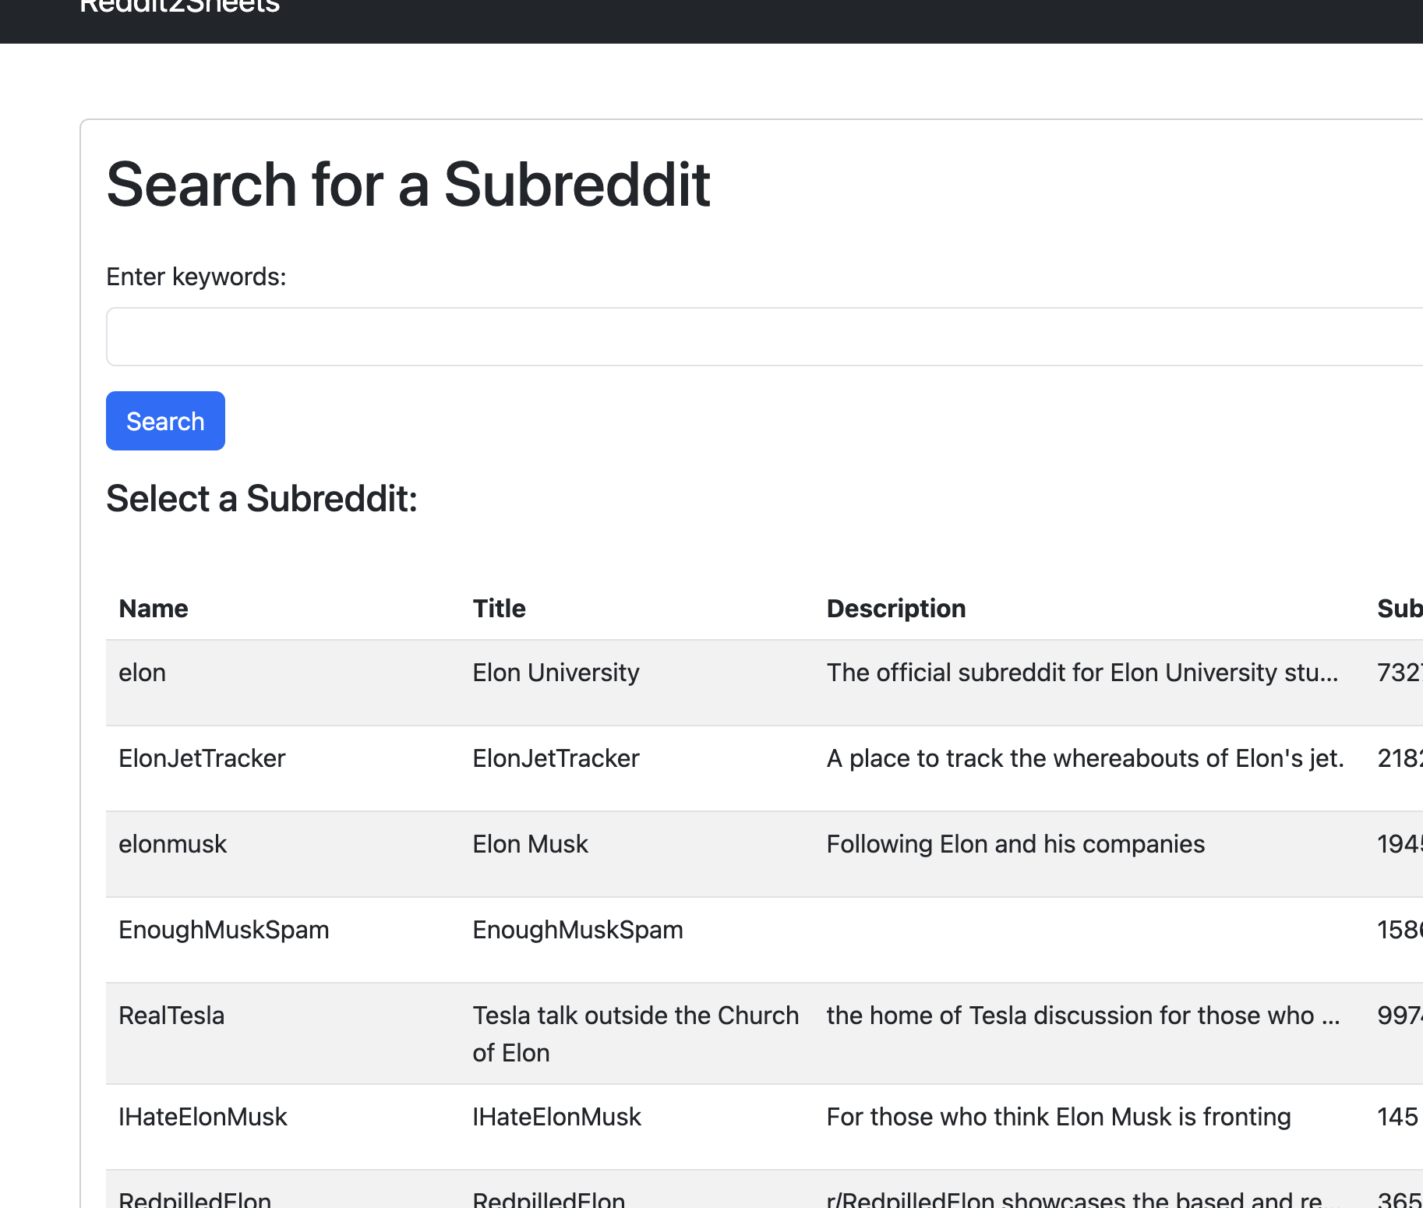Click the IHateElonMusk title cell
The image size is (1423, 1208).
coord(556,1117)
